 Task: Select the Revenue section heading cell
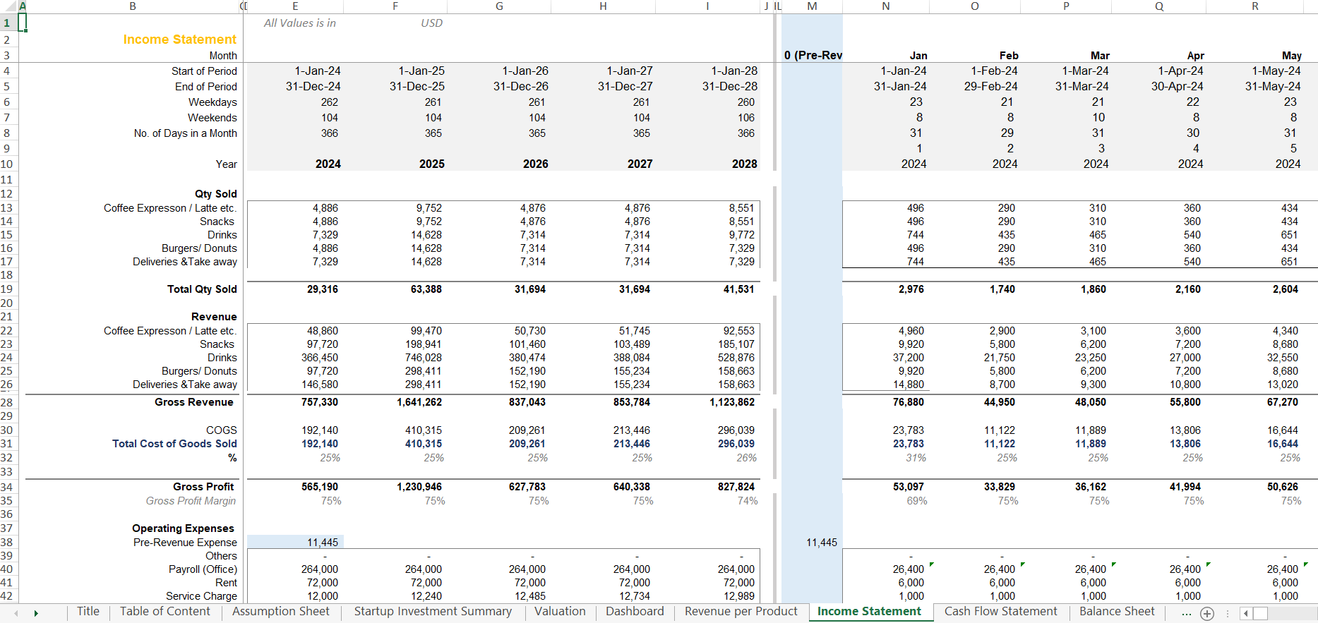[214, 317]
